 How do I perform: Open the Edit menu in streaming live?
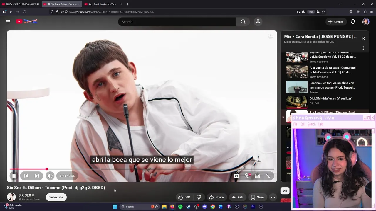point(302,124)
